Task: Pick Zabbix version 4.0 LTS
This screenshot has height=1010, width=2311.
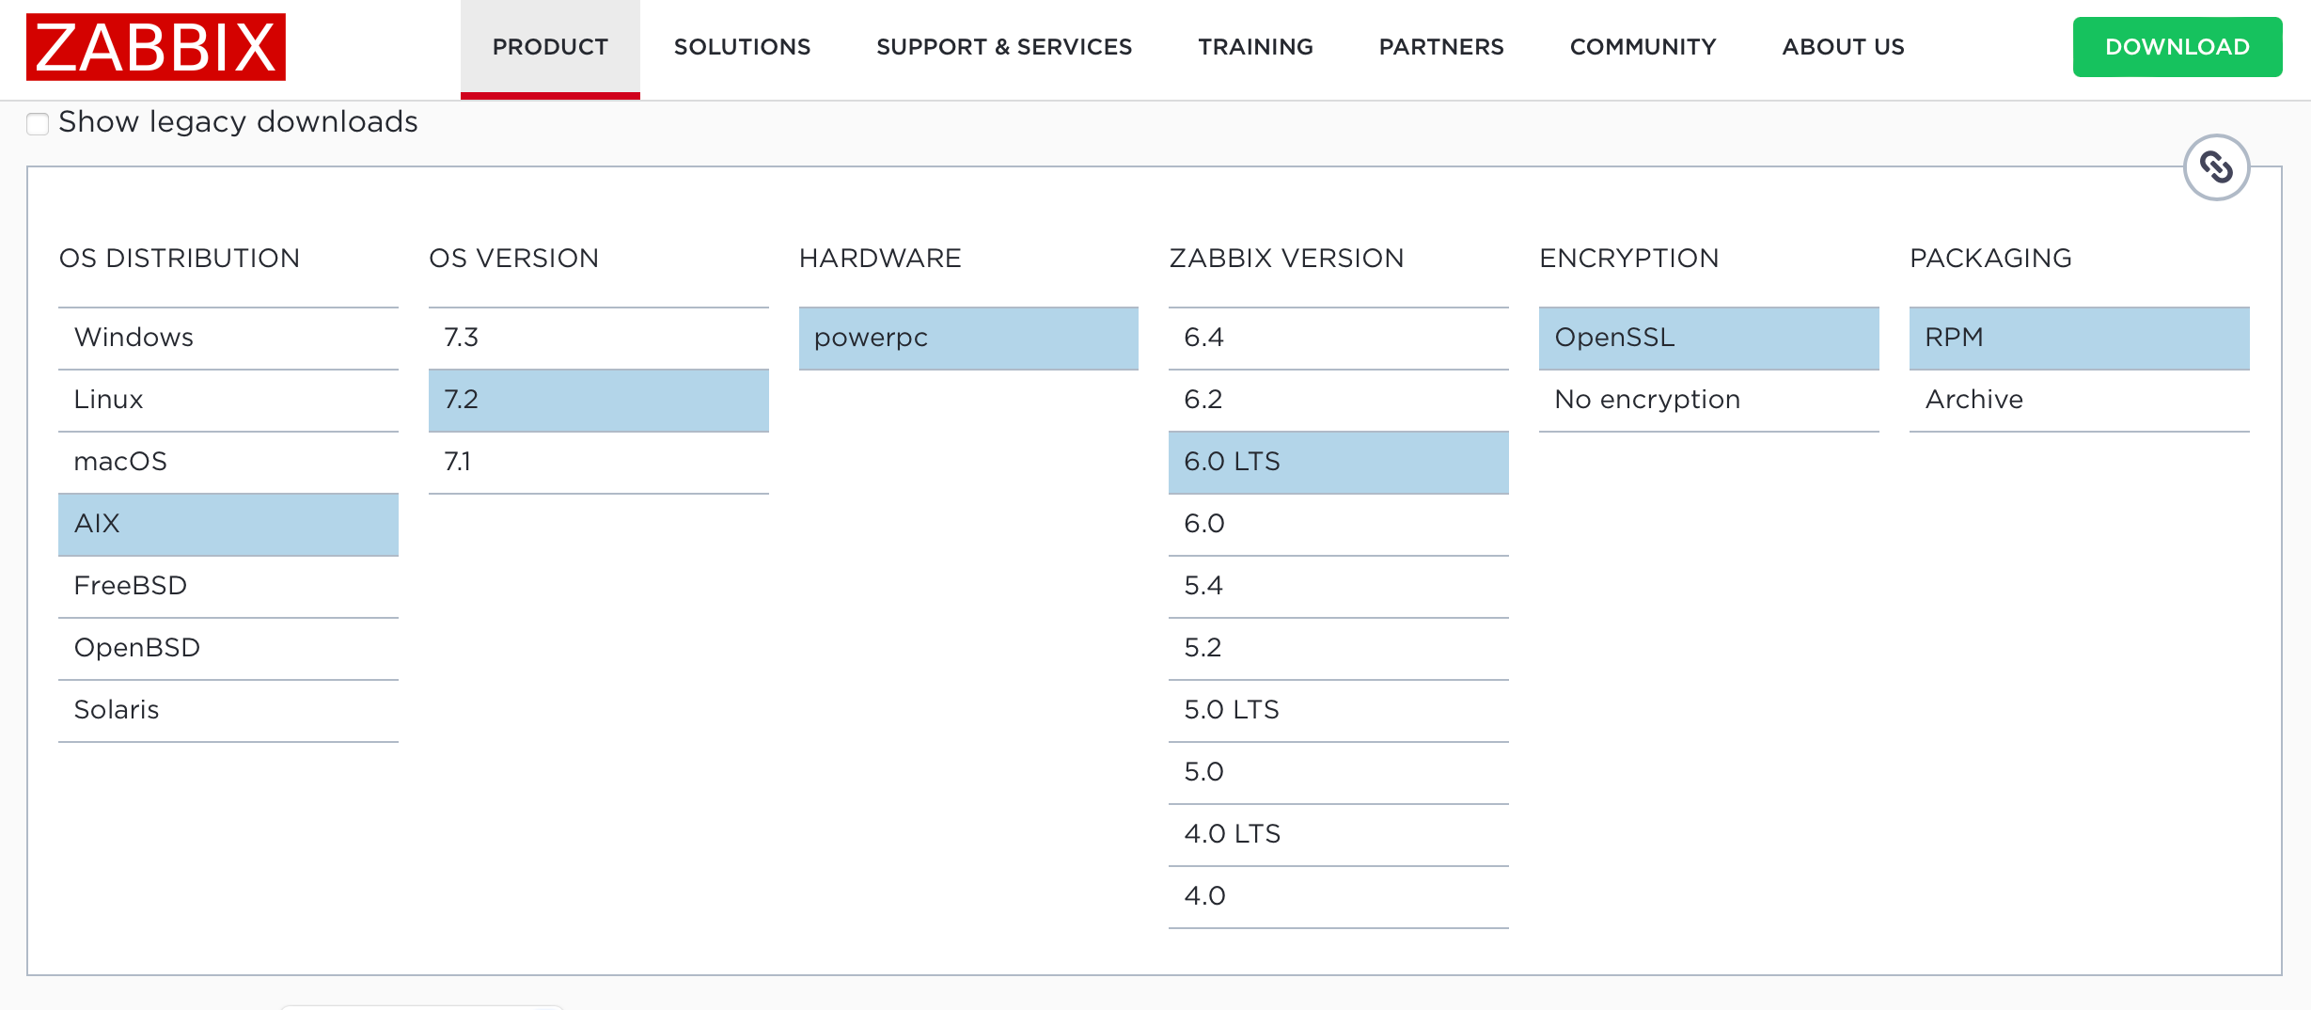Action: coord(1339,835)
